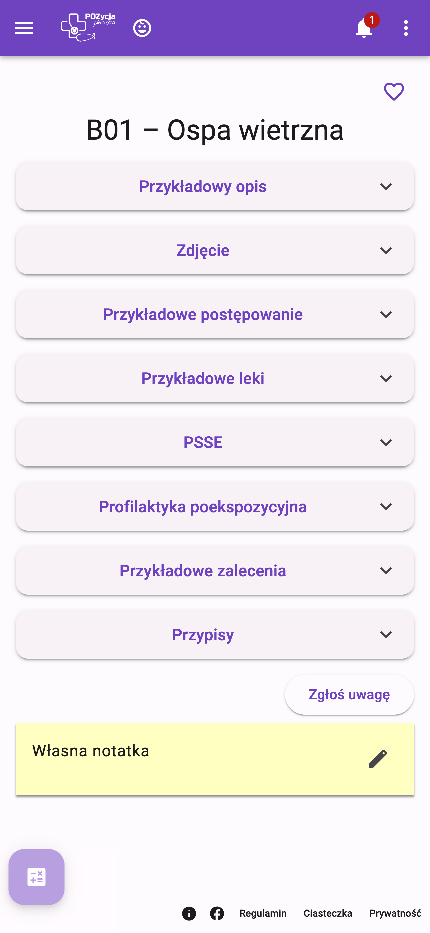Click the Zgłoś uwagę button
The image size is (430, 933).
tap(349, 695)
